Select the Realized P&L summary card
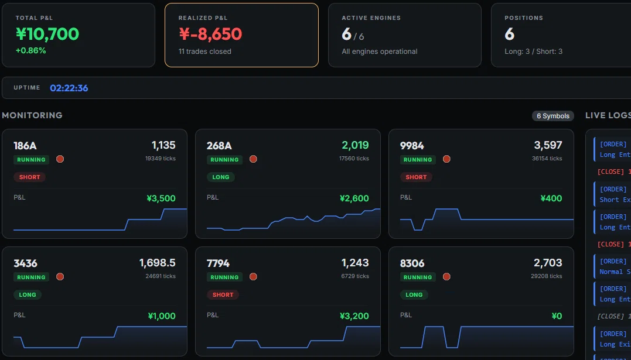 [241, 35]
